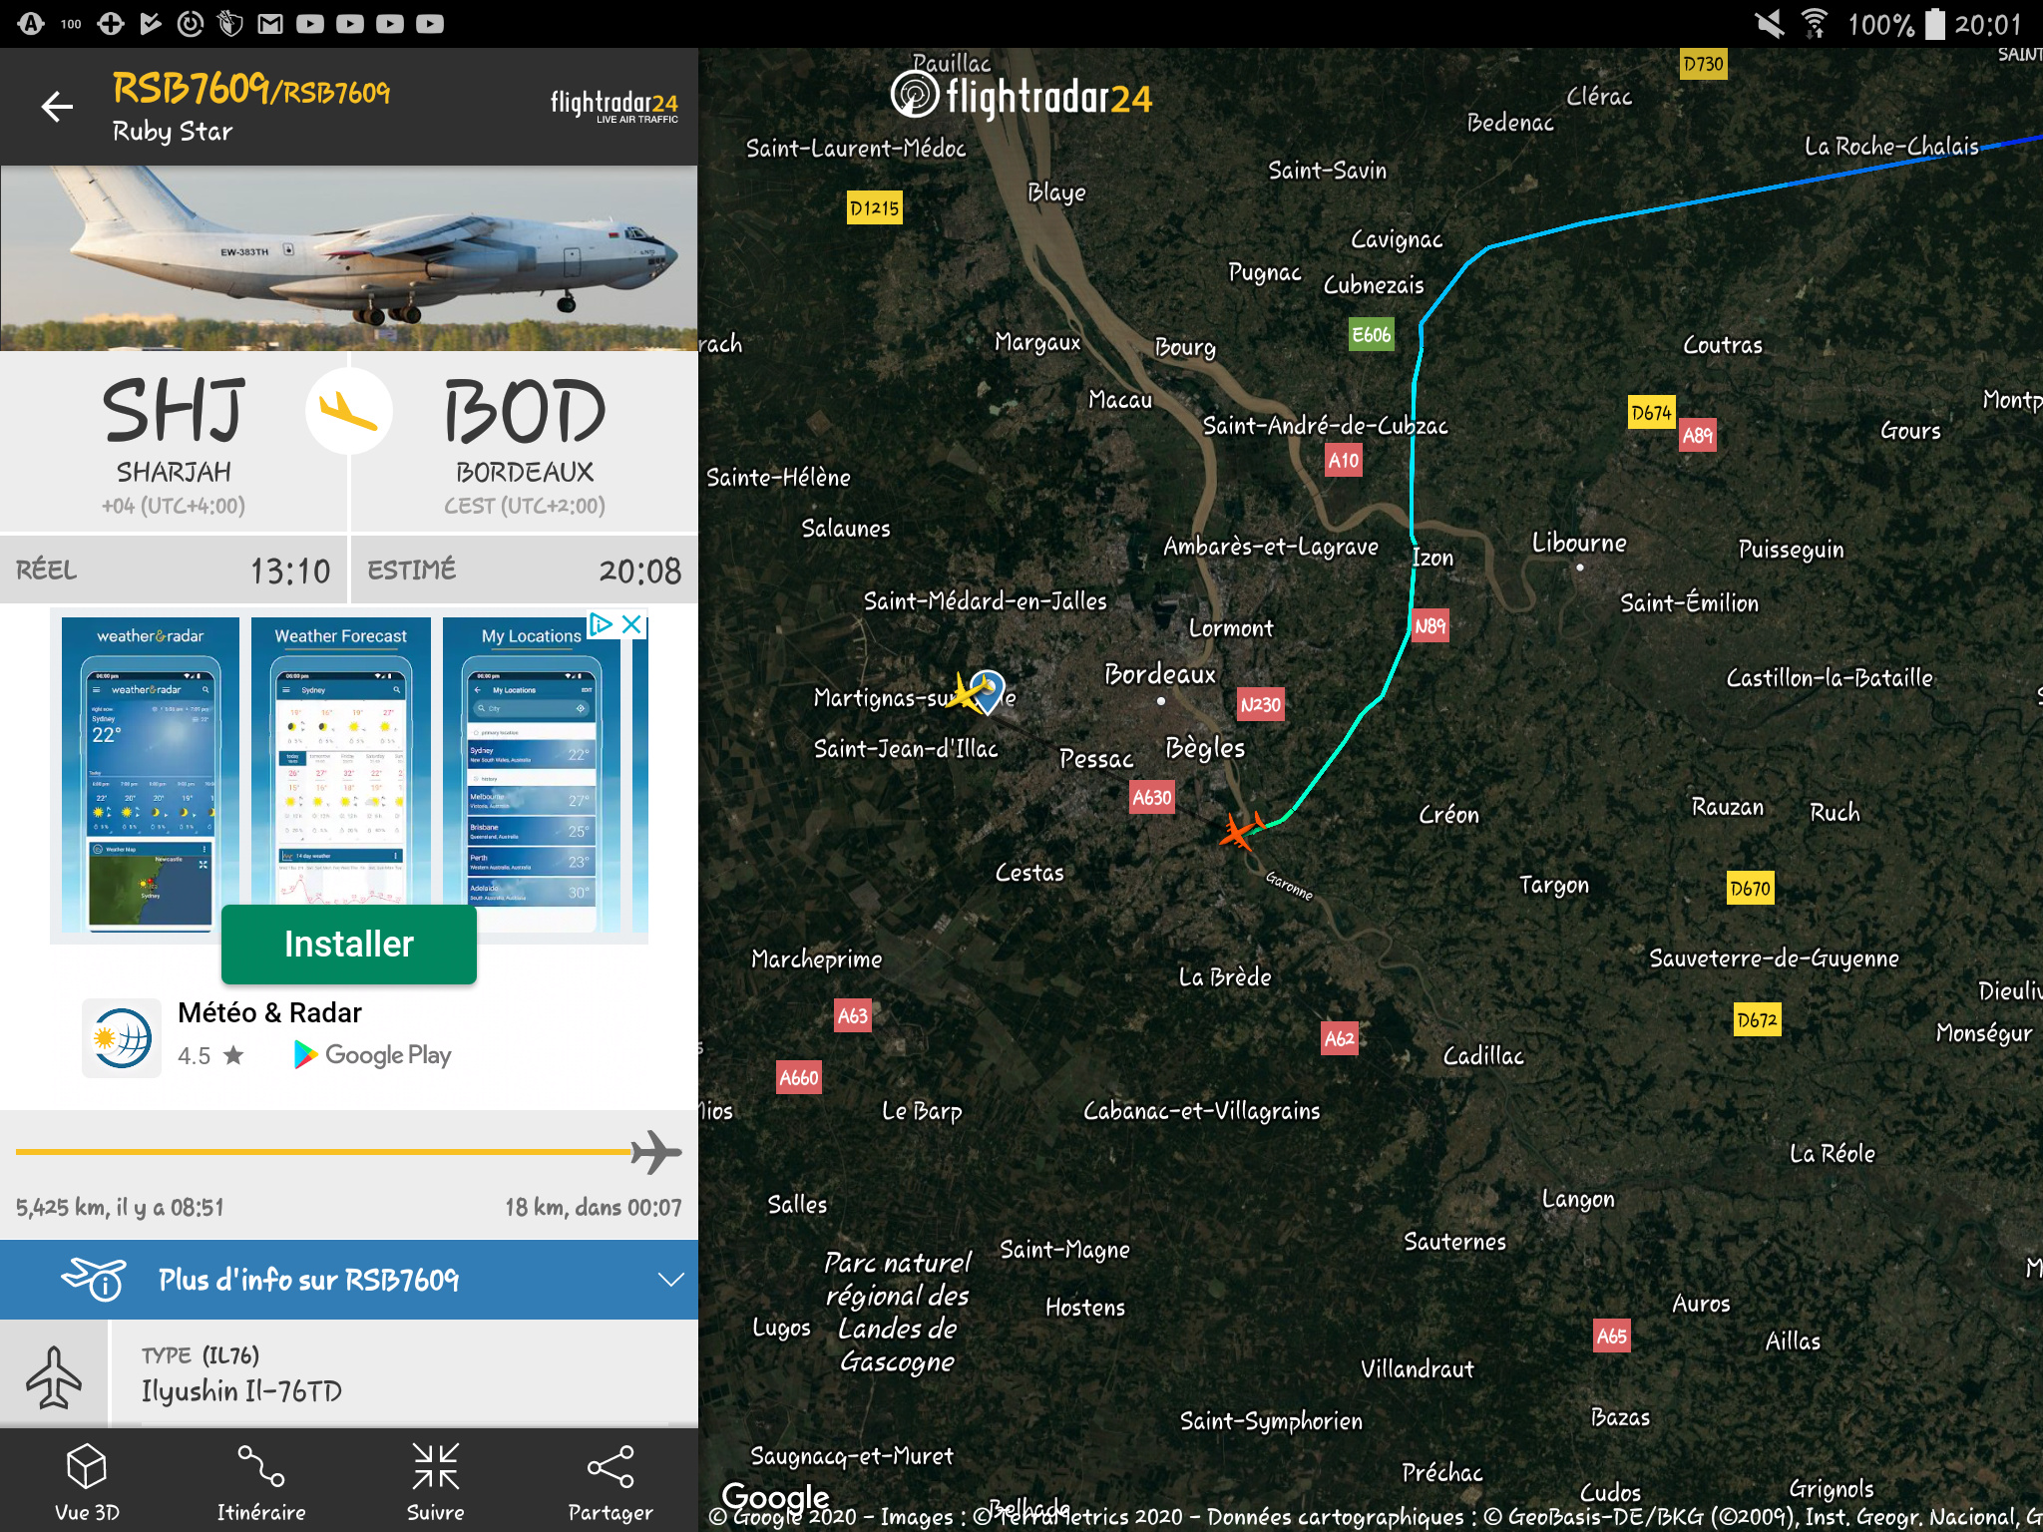Open the AdChoices info triangle

602,624
